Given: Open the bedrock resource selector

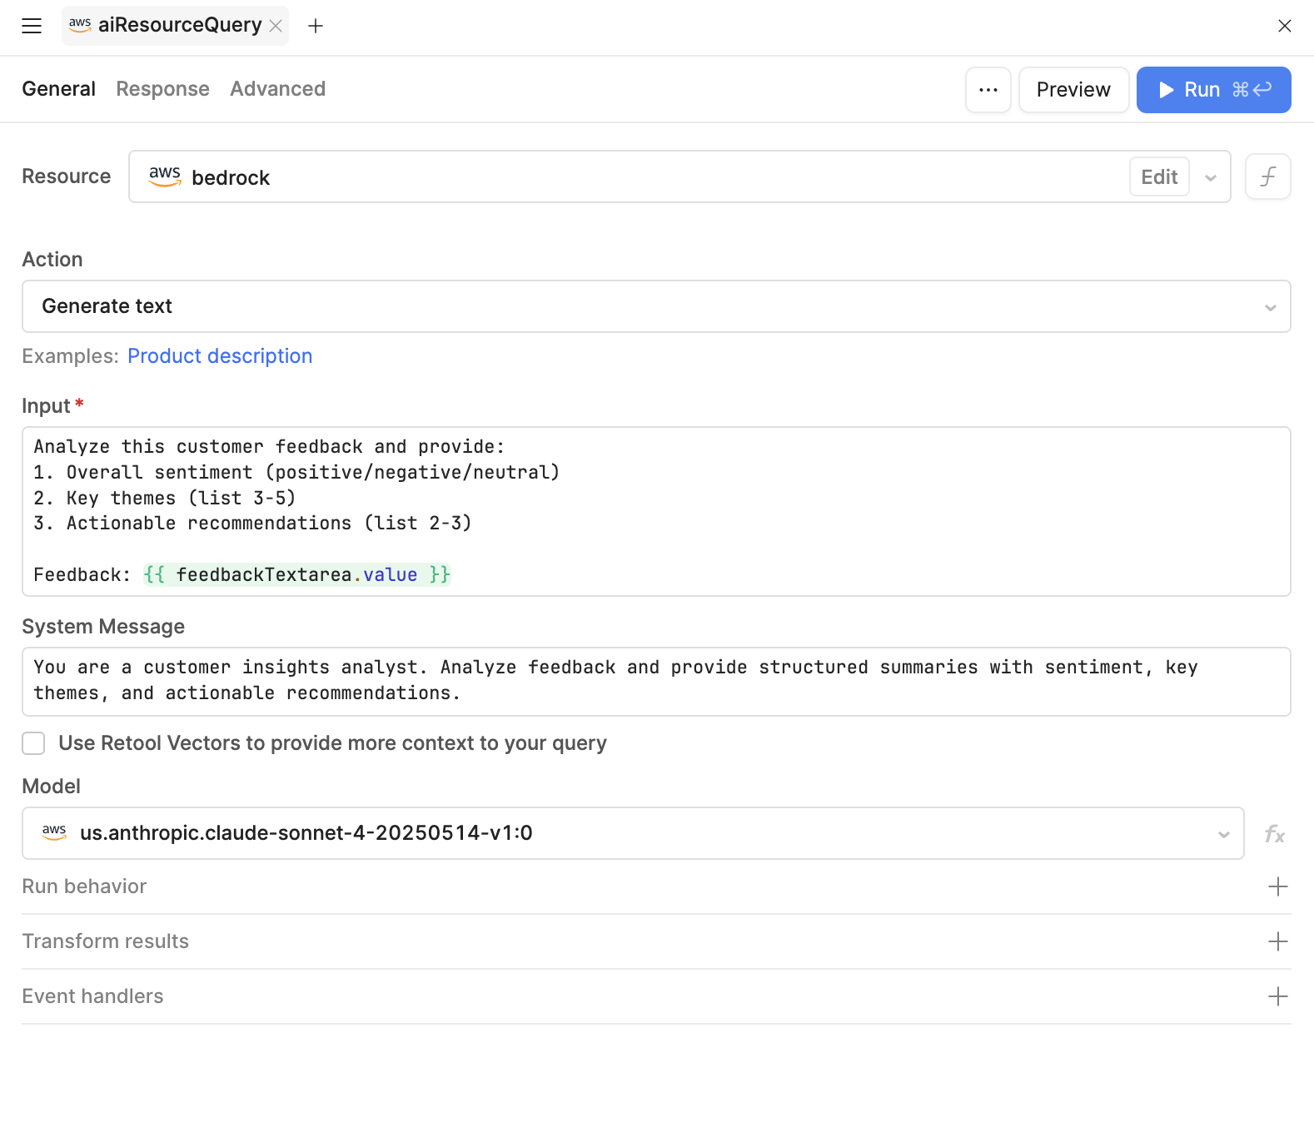Looking at the screenshot, I should pyautogui.click(x=679, y=176).
